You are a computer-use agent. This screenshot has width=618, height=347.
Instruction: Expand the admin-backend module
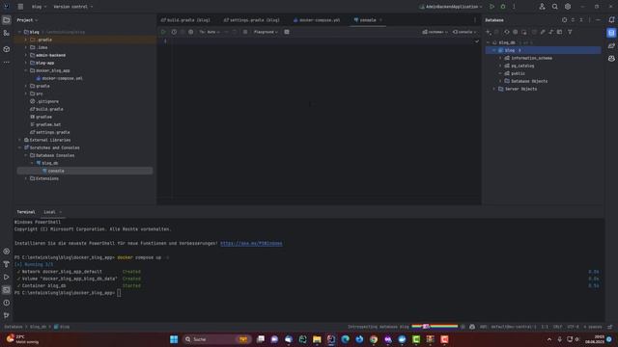click(x=26, y=55)
